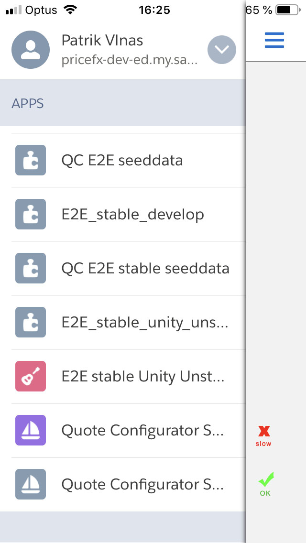
Task: Tap the QC E2E stable seeddata app icon
Action: (x=30, y=268)
